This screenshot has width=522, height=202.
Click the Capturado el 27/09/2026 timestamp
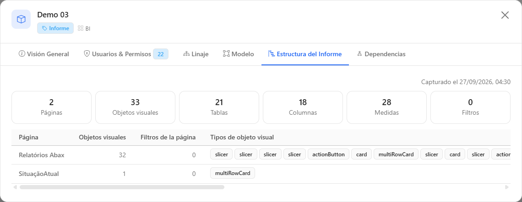click(466, 82)
